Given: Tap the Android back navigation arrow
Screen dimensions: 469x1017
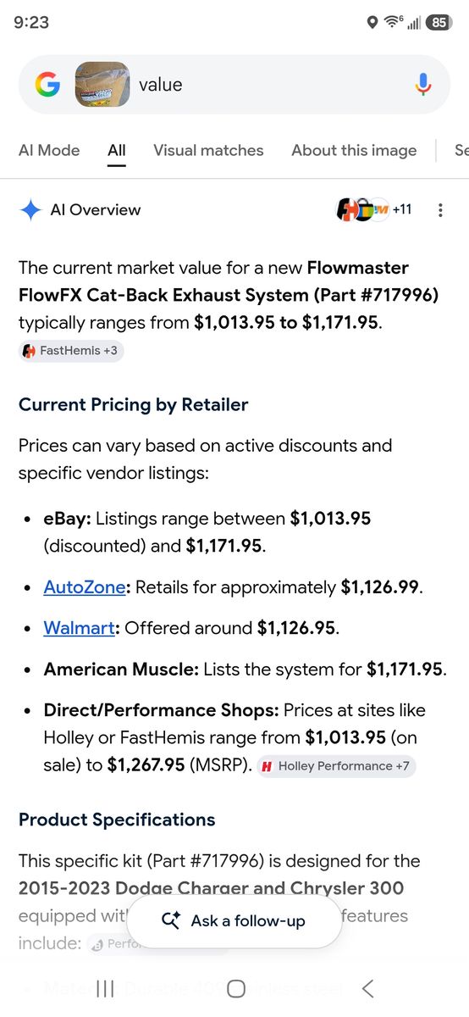Looking at the screenshot, I should click(x=367, y=988).
